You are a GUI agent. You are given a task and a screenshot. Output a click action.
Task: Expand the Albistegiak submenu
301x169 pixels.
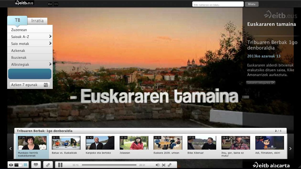click(x=50, y=64)
